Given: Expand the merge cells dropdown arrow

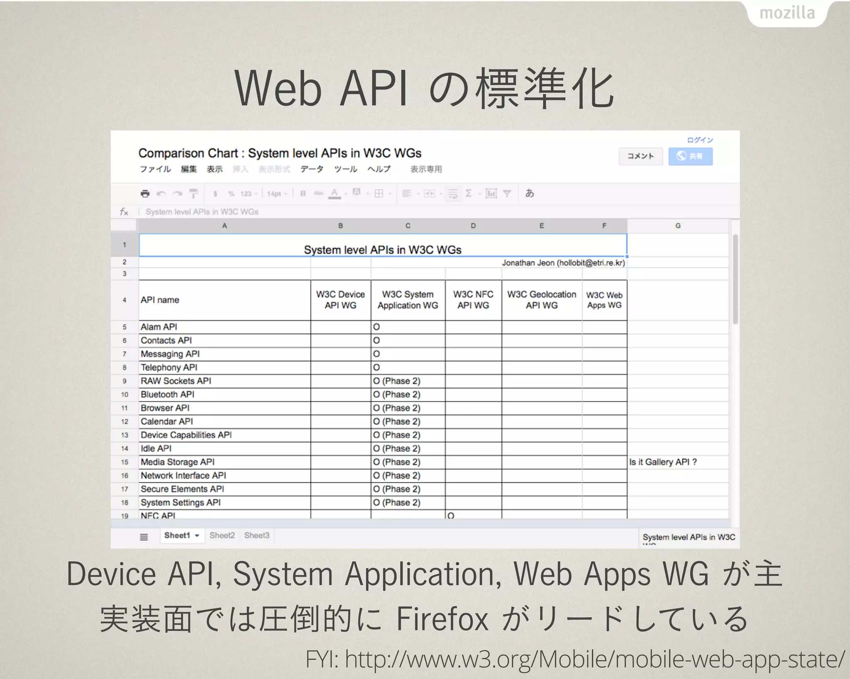Looking at the screenshot, I should tap(441, 194).
